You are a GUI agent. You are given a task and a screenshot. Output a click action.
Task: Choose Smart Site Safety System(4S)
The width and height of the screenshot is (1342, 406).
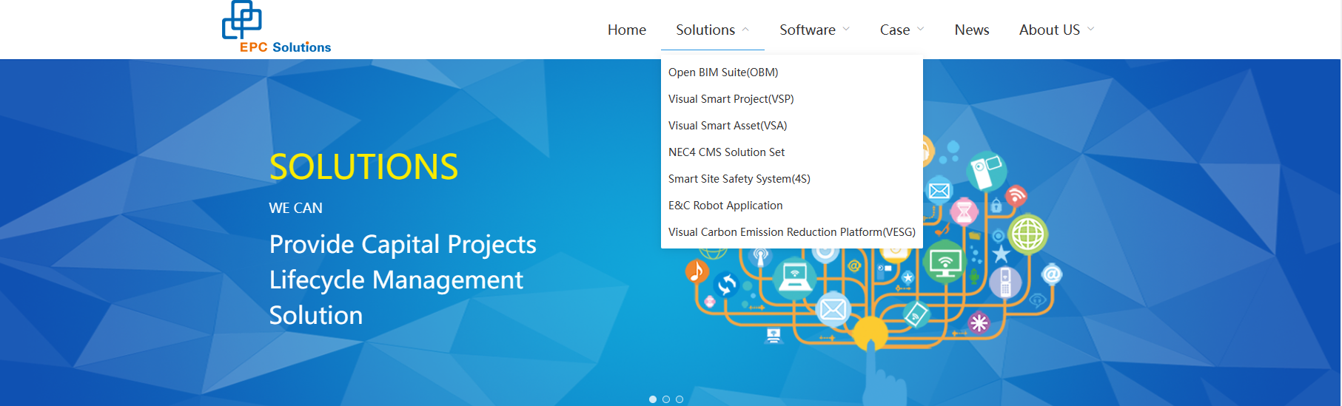(x=739, y=179)
